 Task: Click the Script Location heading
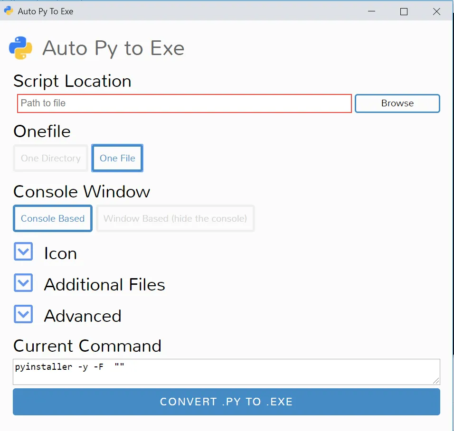click(72, 81)
